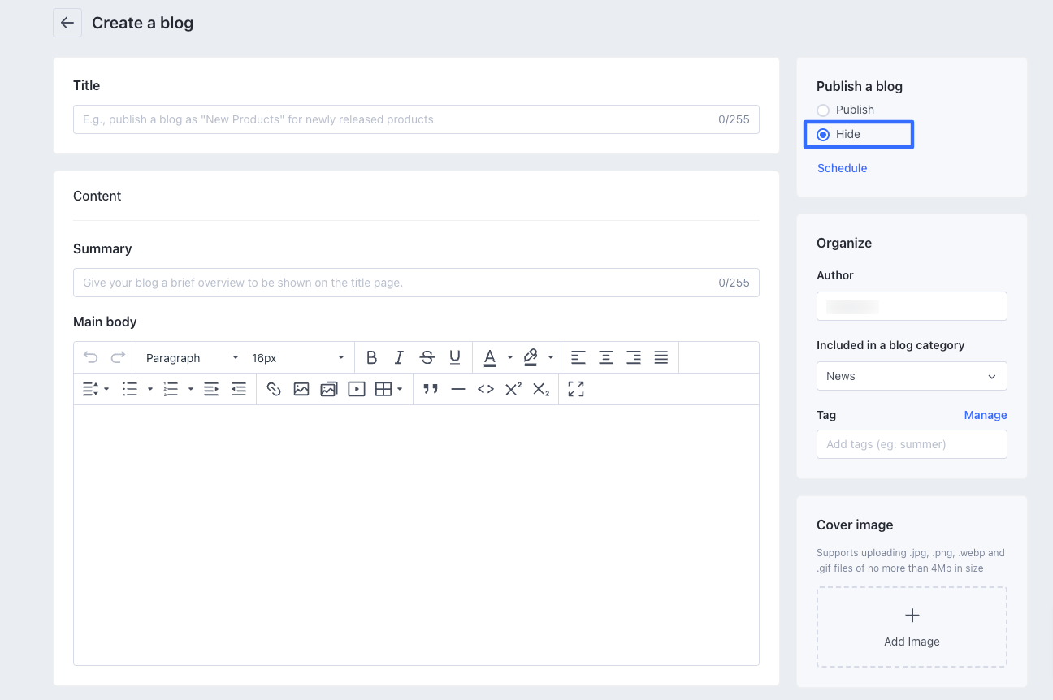The height and width of the screenshot is (700, 1053).
Task: Click Add Image to upload cover
Action: [x=911, y=627]
